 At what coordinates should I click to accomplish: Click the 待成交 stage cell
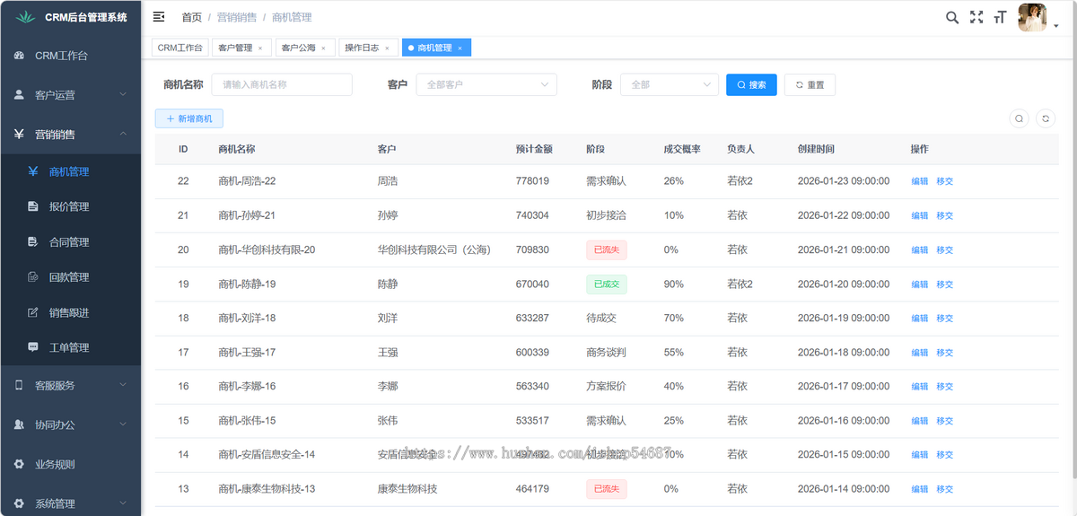[600, 318]
